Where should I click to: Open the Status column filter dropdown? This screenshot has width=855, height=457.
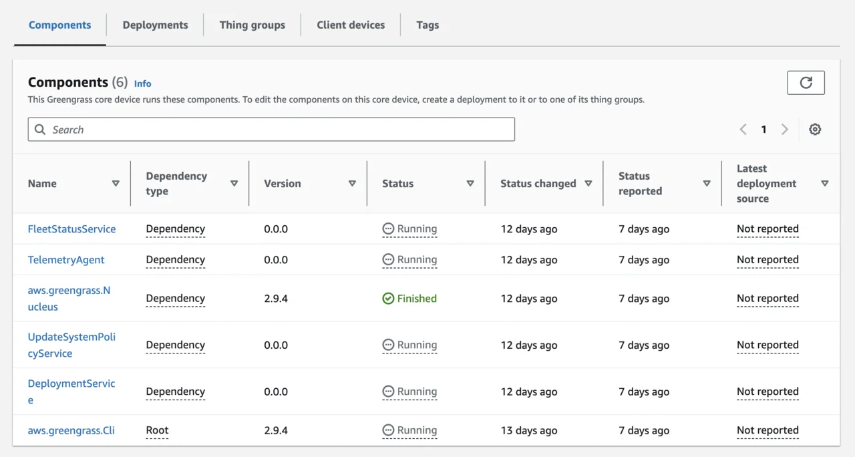pos(471,183)
